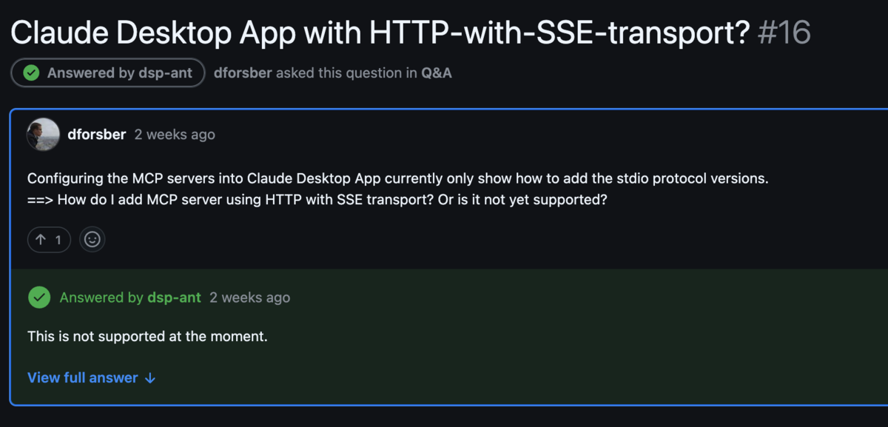Click dsp-ant in the top Answered badge
888x427 pixels.
click(x=166, y=73)
